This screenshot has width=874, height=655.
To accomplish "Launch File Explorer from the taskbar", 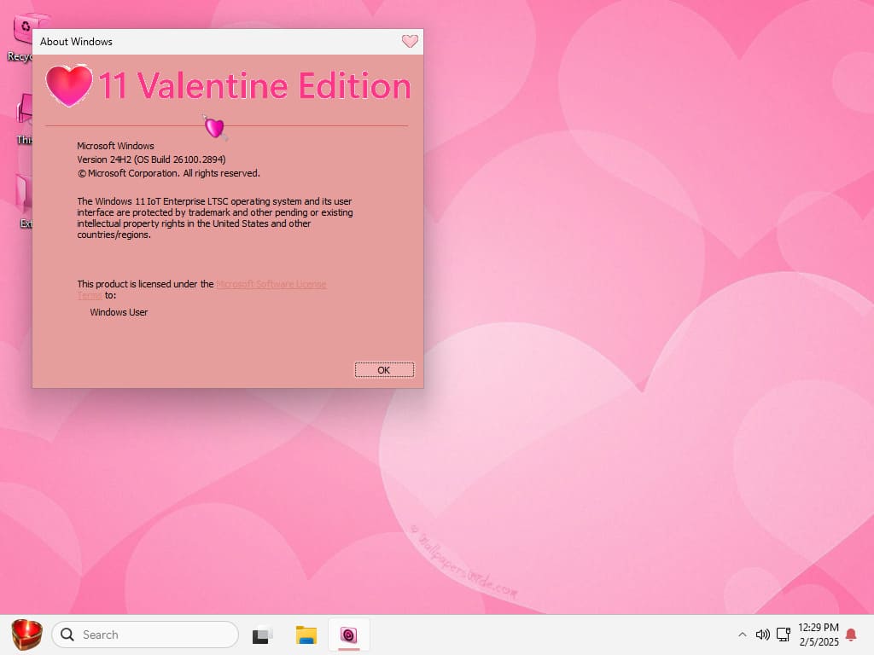I will pos(306,635).
